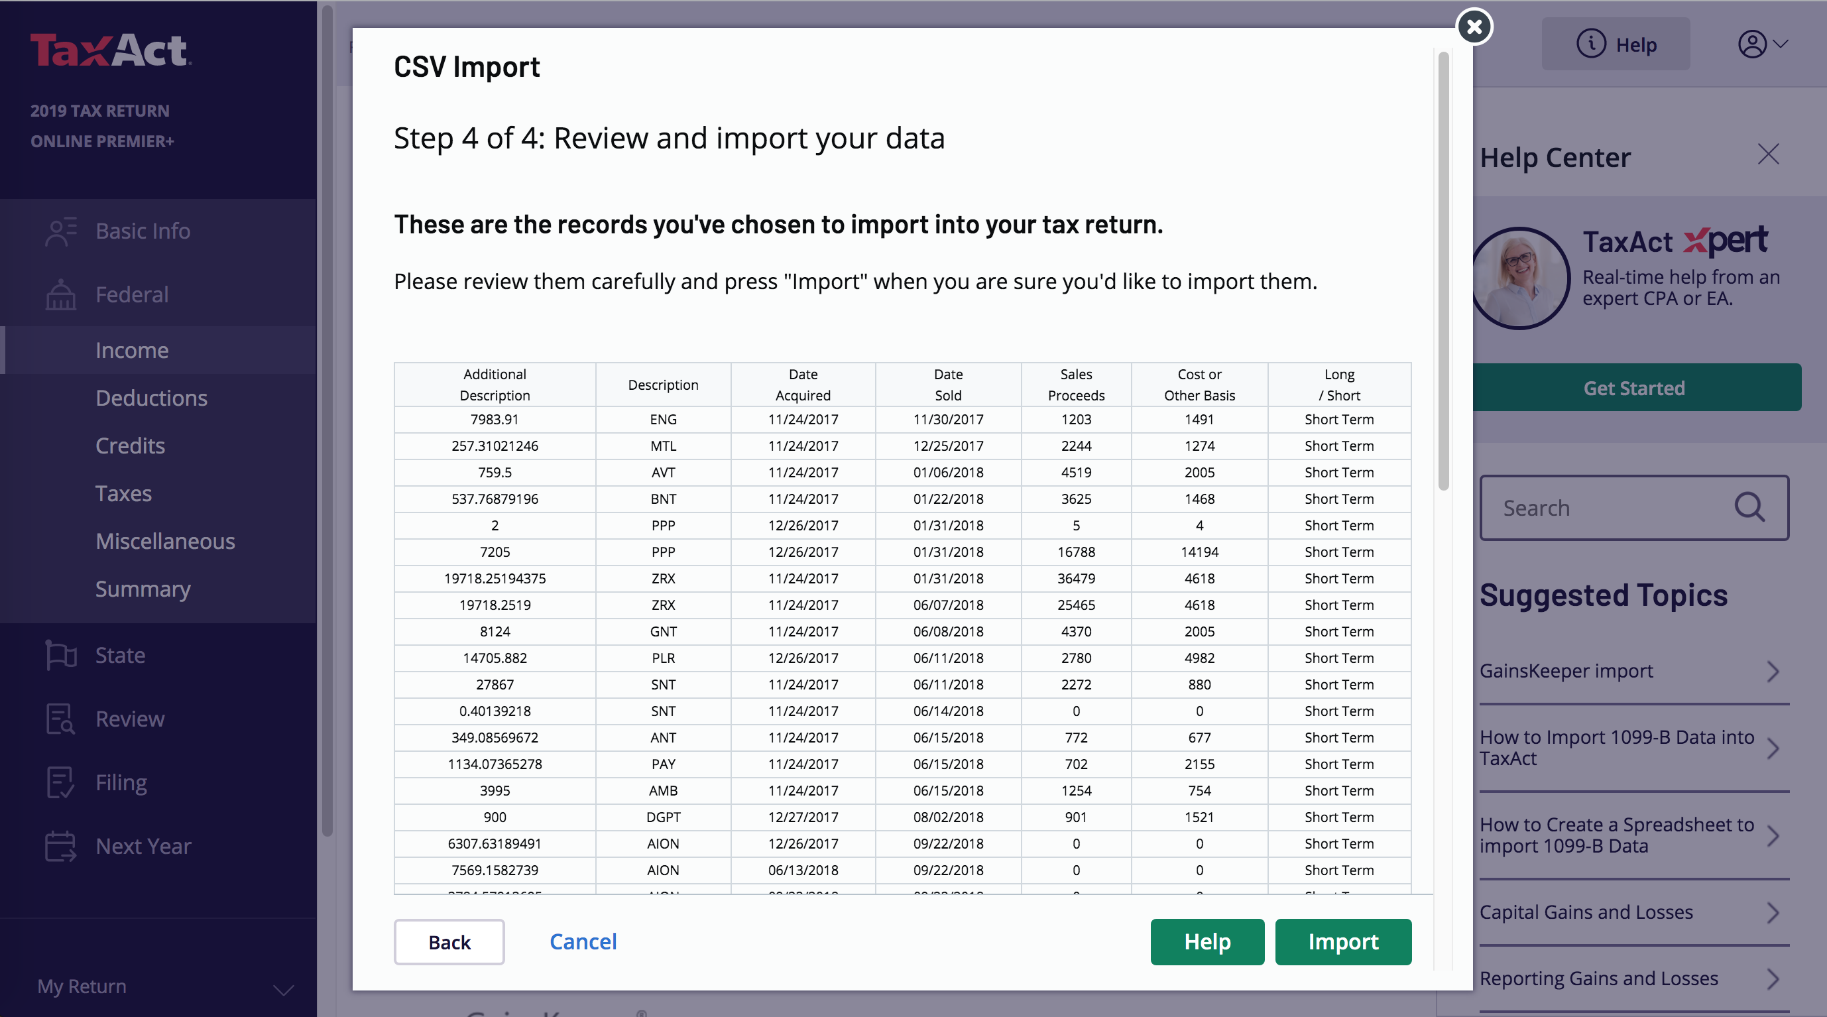This screenshot has width=1827, height=1017.
Task: Click the 257.31021246 cell in MTL row
Action: pos(495,446)
